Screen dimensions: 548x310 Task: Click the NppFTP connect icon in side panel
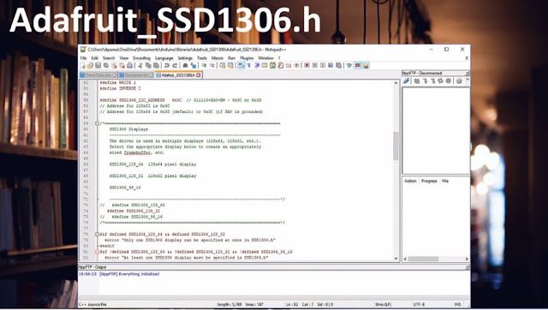pyautogui.click(x=406, y=81)
